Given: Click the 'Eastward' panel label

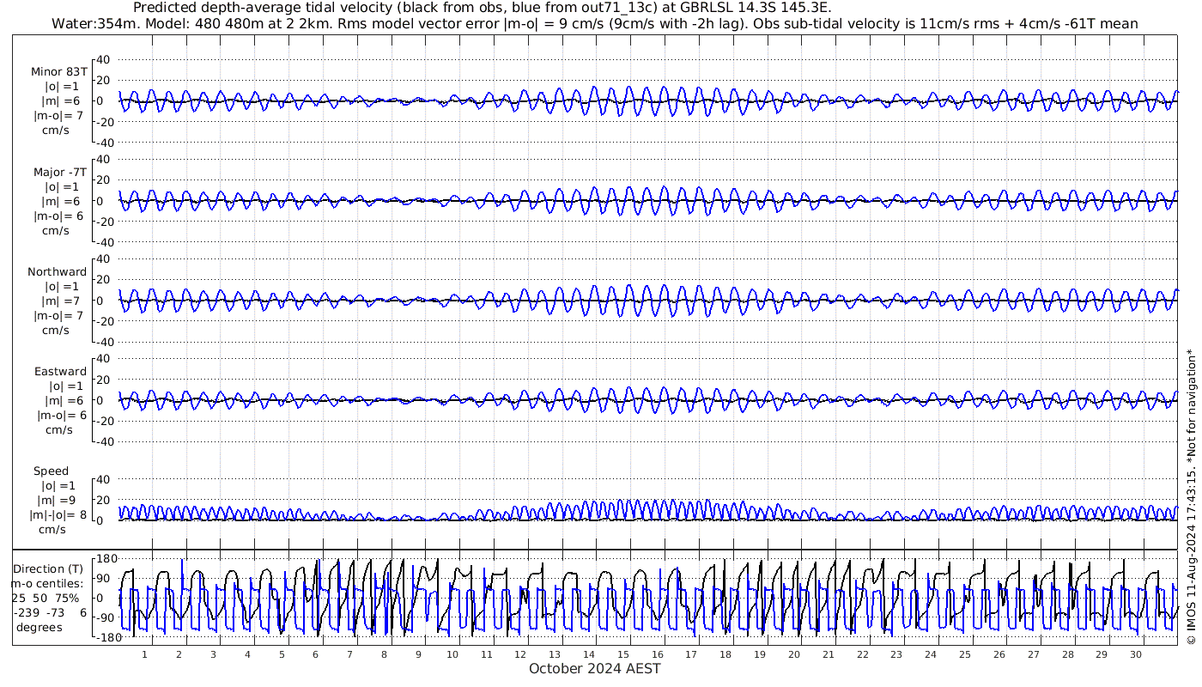Looking at the screenshot, I should pos(60,372).
